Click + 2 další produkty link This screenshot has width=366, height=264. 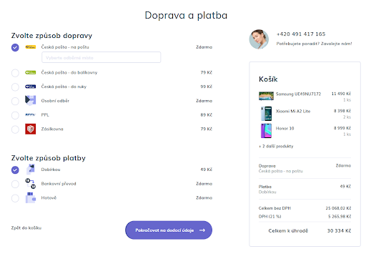click(x=276, y=146)
